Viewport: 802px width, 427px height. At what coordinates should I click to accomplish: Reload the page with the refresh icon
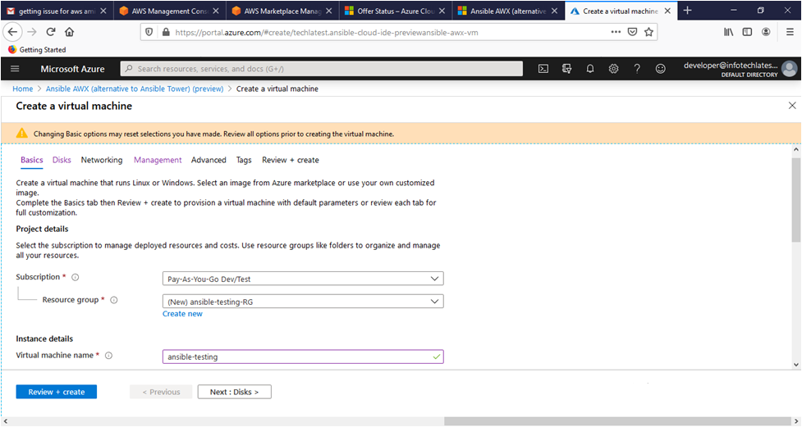(51, 32)
